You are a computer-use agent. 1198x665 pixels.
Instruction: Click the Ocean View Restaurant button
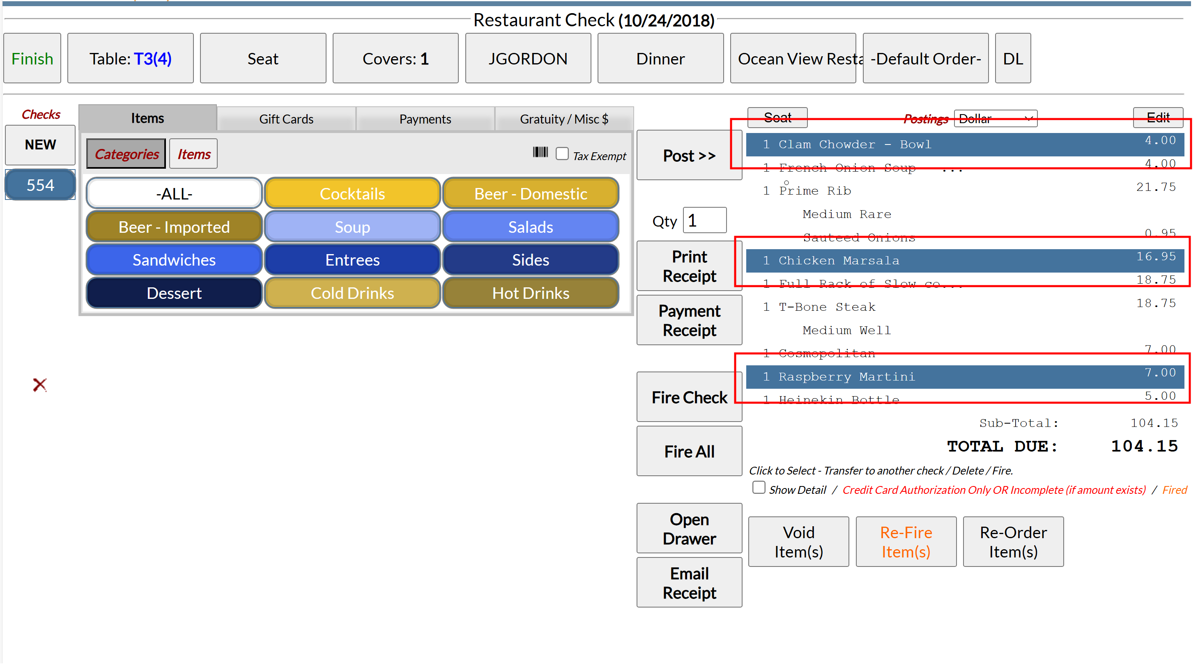(793, 58)
